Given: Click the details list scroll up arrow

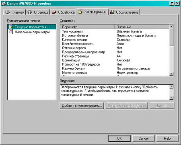Looking at the screenshot, I should click(x=171, y=27).
